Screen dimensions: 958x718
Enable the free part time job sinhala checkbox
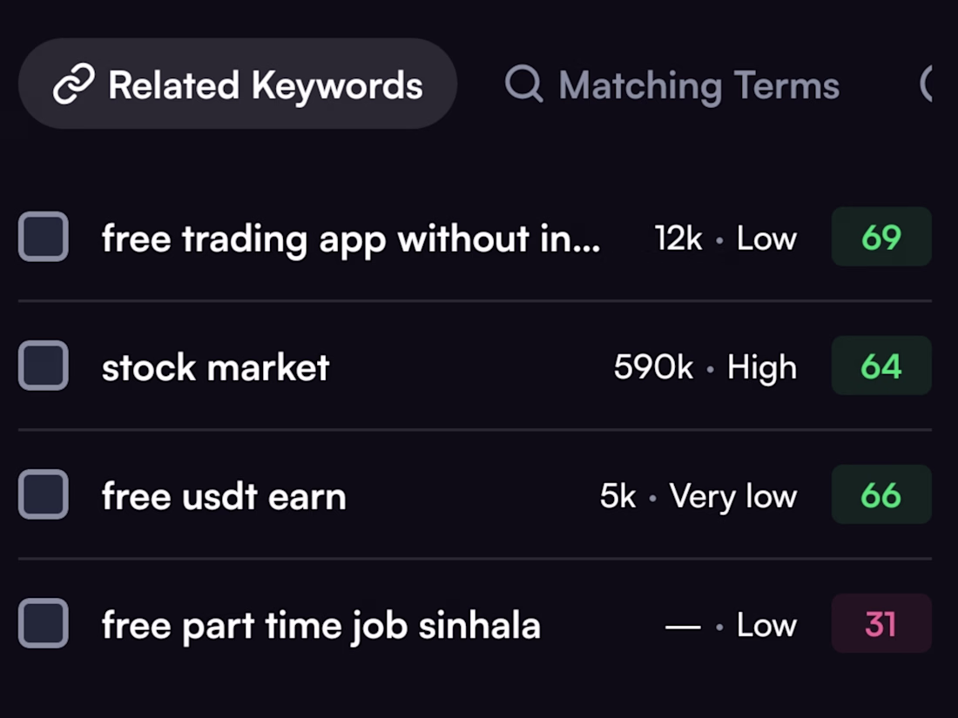click(44, 623)
